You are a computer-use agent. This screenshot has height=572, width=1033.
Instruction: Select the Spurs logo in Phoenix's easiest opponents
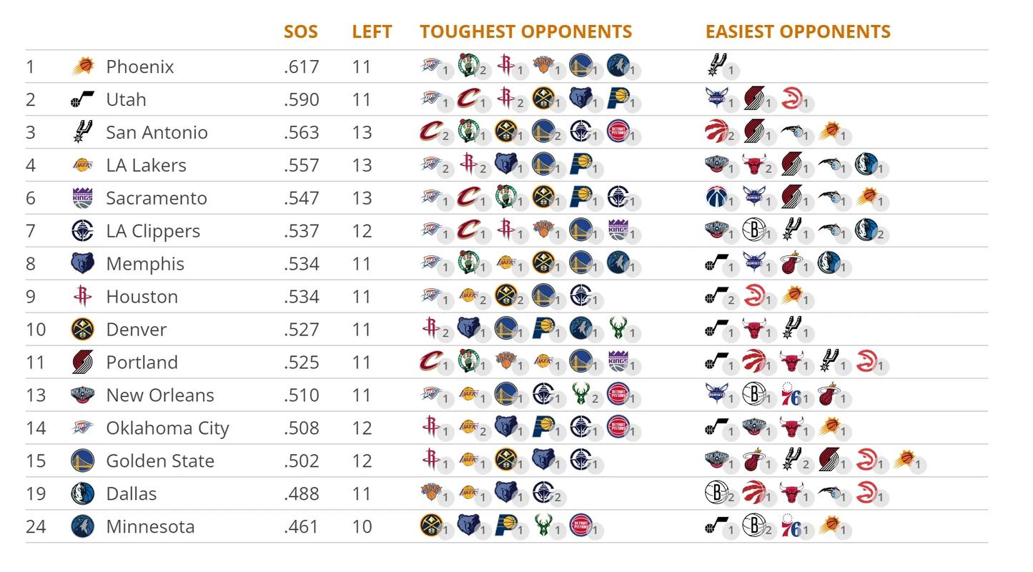click(716, 65)
